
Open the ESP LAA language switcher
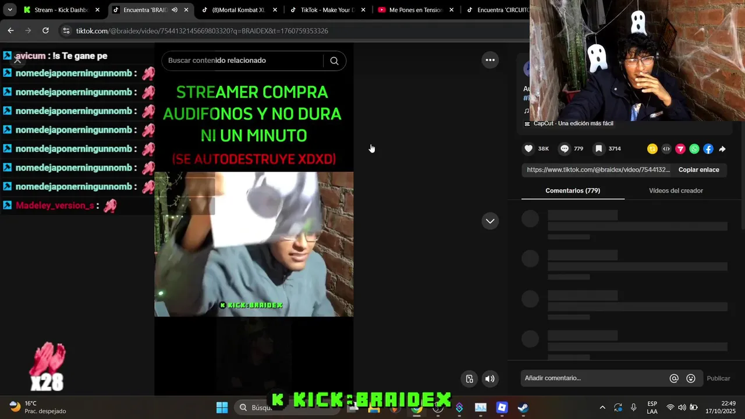652,407
